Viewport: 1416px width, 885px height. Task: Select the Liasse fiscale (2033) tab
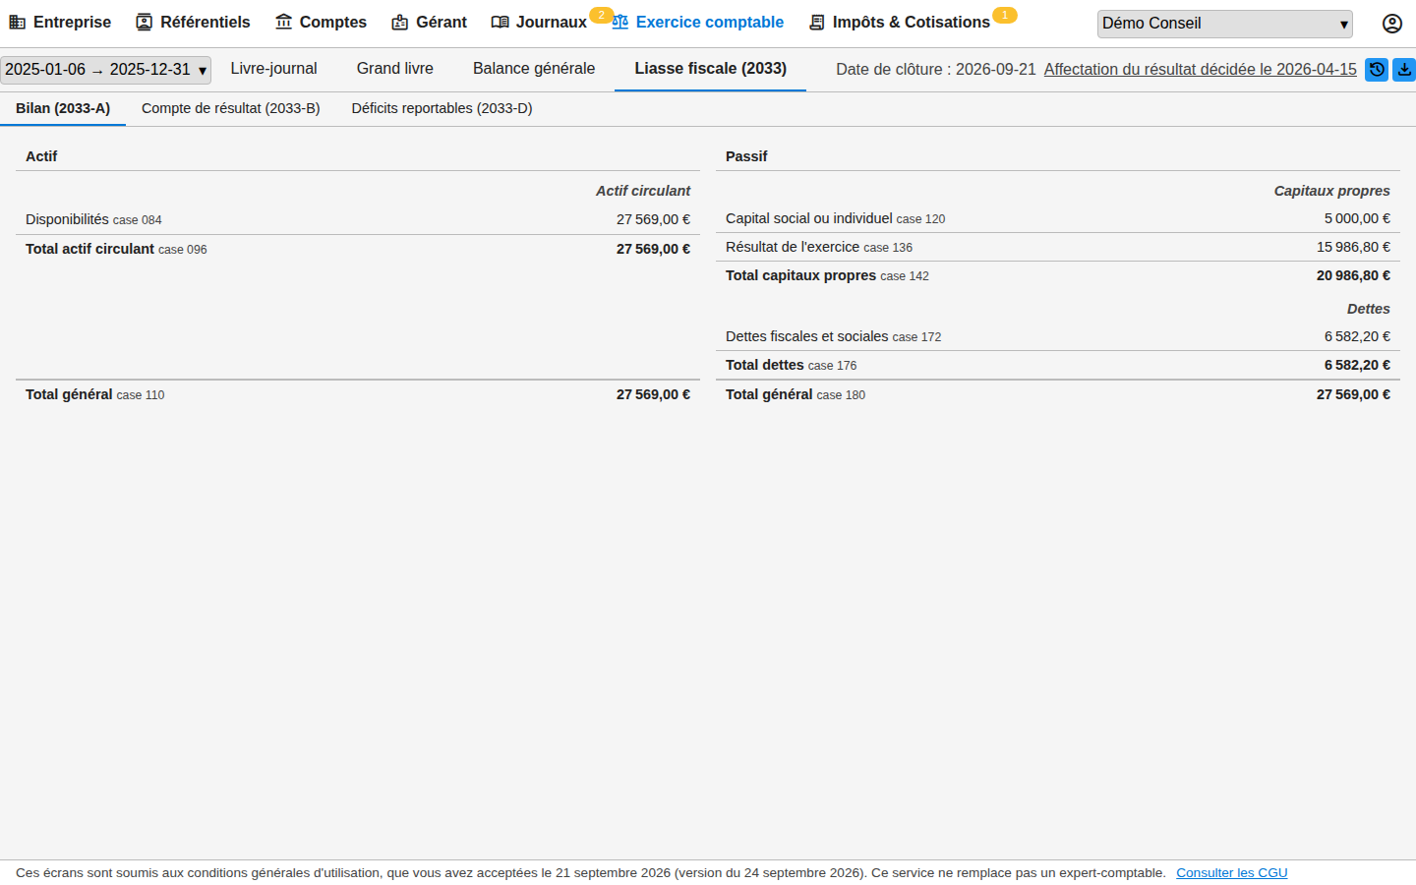[710, 69]
